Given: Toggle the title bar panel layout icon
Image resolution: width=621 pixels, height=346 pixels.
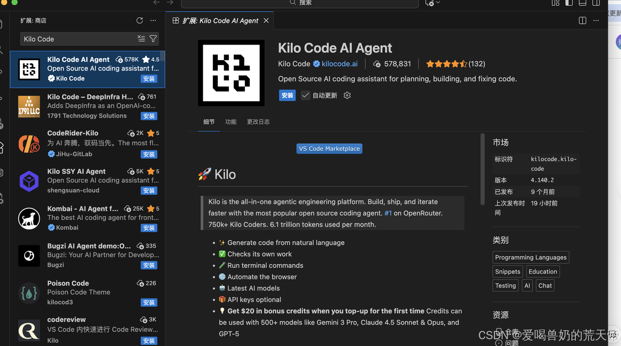Looking at the screenshot, I should 583,2.
